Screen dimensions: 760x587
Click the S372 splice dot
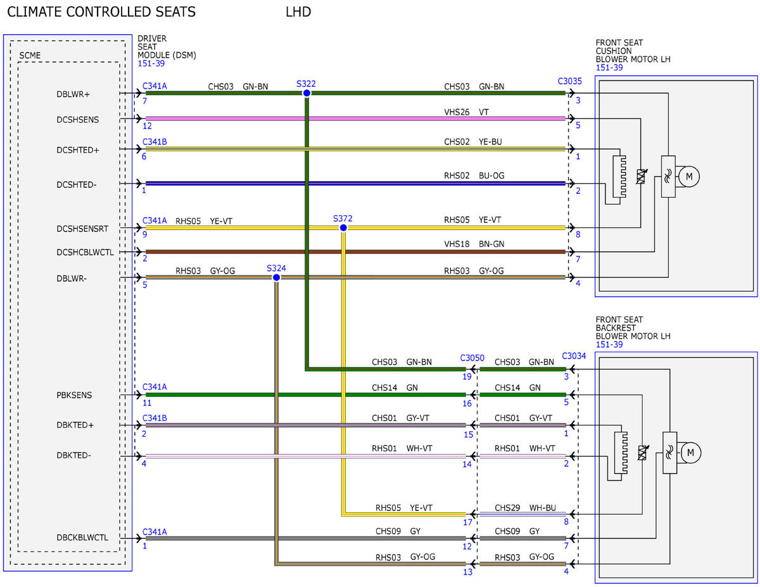point(343,227)
